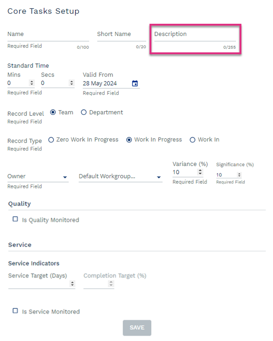Screen dimensions: 273x341
Task: Open the Owner dropdown
Action: point(38,176)
